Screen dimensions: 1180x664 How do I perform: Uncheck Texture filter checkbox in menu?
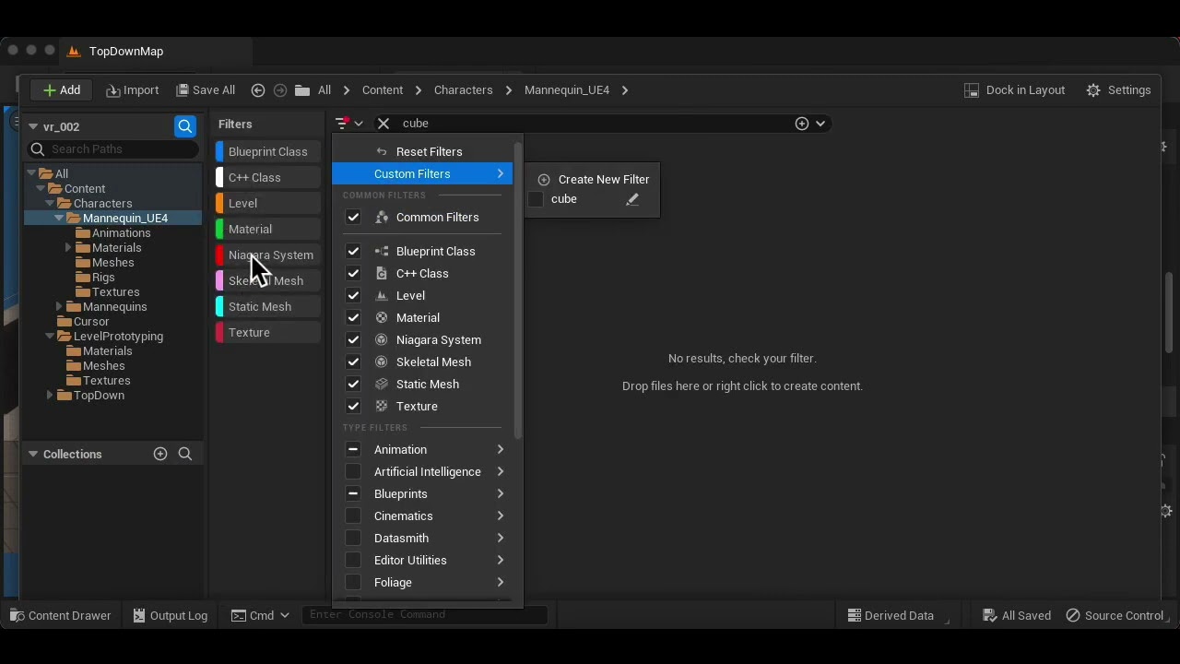coord(353,406)
